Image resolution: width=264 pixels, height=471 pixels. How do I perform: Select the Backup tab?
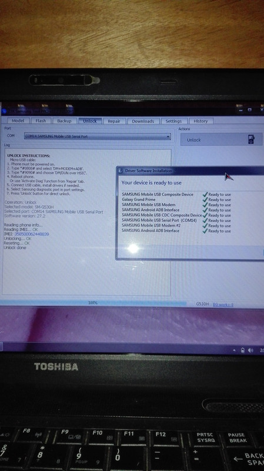pyautogui.click(x=64, y=121)
